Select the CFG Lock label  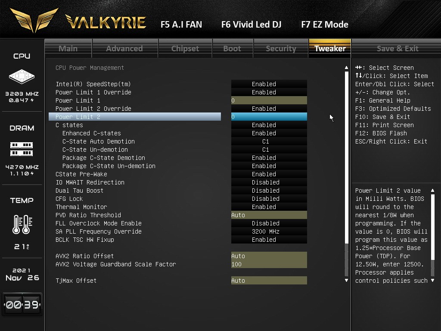pyautogui.click(x=69, y=198)
